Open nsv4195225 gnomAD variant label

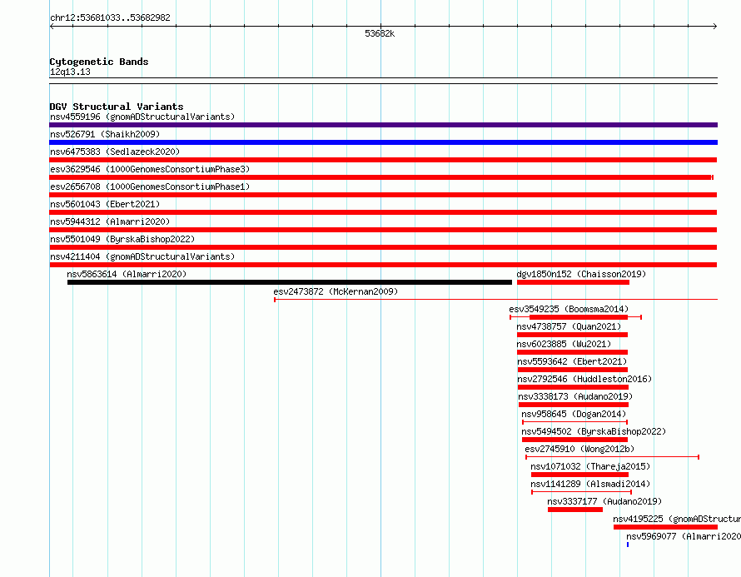coord(677,519)
